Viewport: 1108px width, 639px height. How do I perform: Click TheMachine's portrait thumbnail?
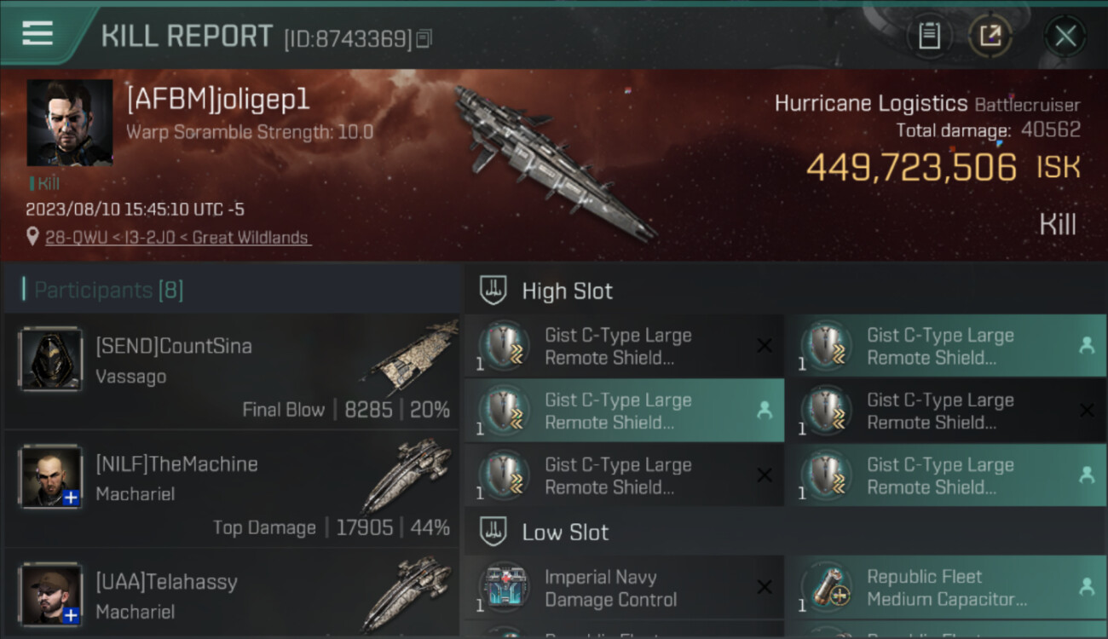(x=51, y=476)
